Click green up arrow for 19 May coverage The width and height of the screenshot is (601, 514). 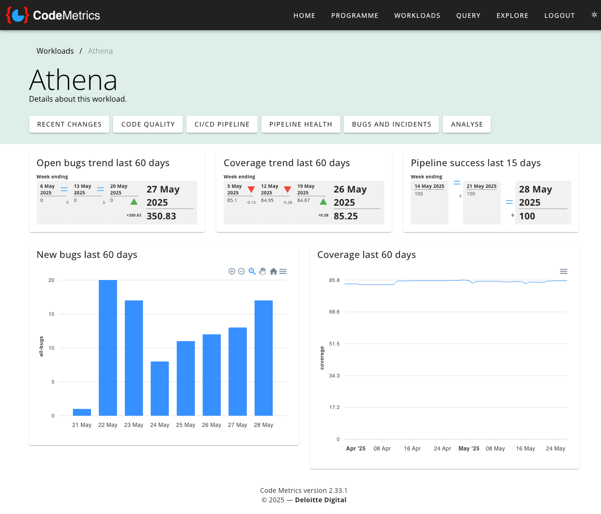coord(323,201)
